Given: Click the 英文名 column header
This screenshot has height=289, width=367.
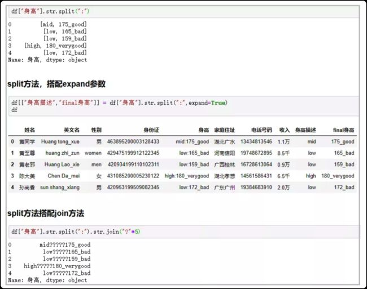Looking at the screenshot, I should (72, 130).
